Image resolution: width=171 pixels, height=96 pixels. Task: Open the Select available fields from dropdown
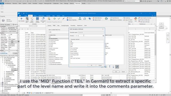pos(59,32)
